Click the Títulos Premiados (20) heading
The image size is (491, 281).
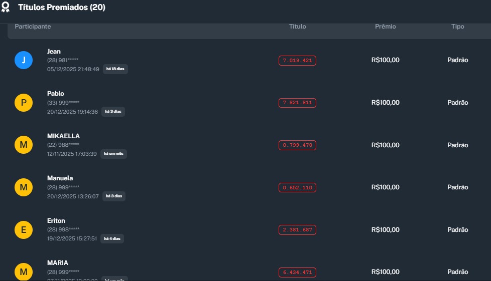(62, 8)
